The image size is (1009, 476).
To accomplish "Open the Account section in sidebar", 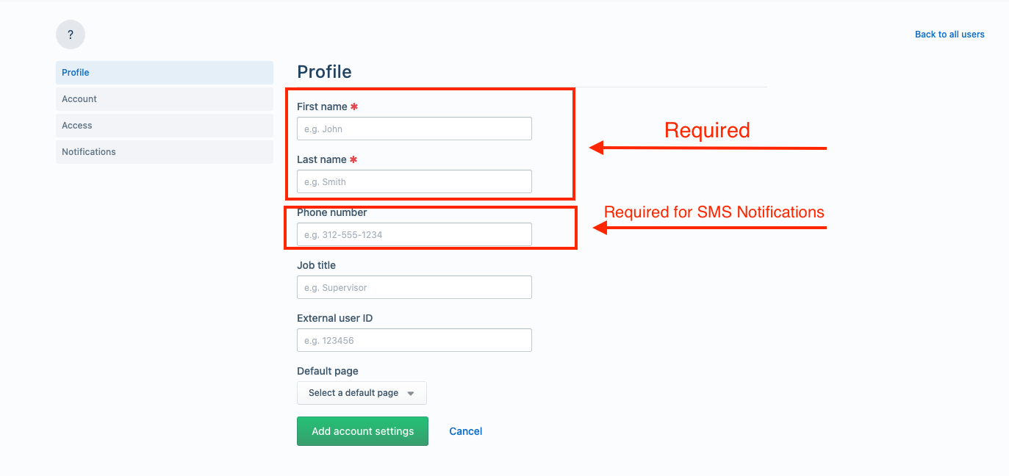I will (165, 99).
